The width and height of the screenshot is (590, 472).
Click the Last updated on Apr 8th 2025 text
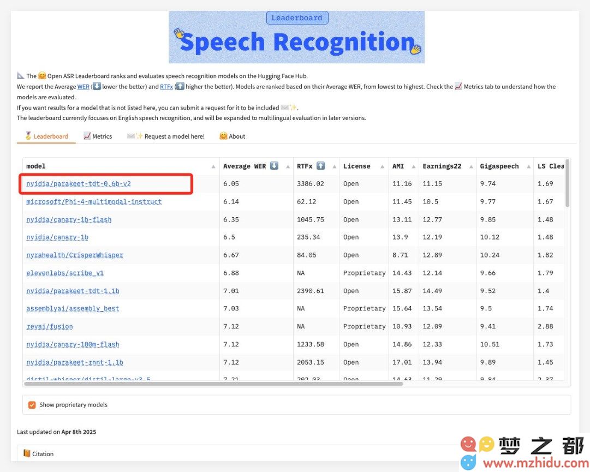[56, 432]
